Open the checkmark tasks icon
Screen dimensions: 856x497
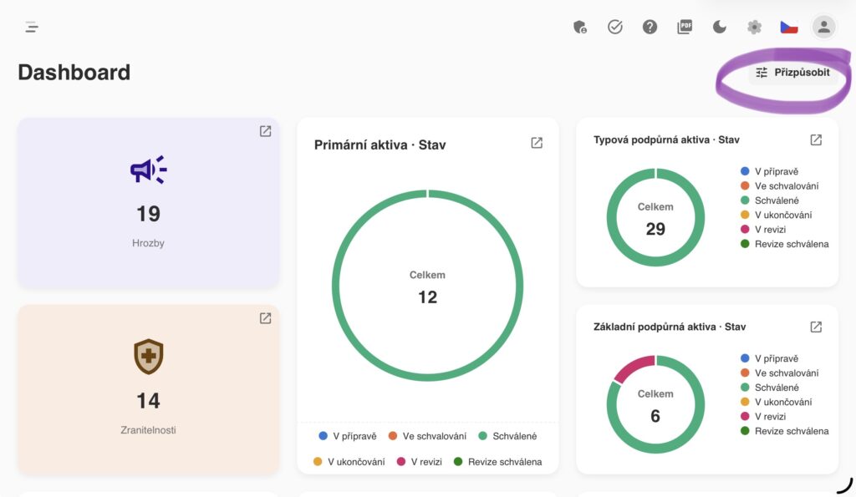pos(614,27)
